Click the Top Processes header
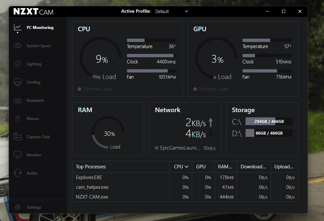The height and width of the screenshot is (221, 324). 91,167
